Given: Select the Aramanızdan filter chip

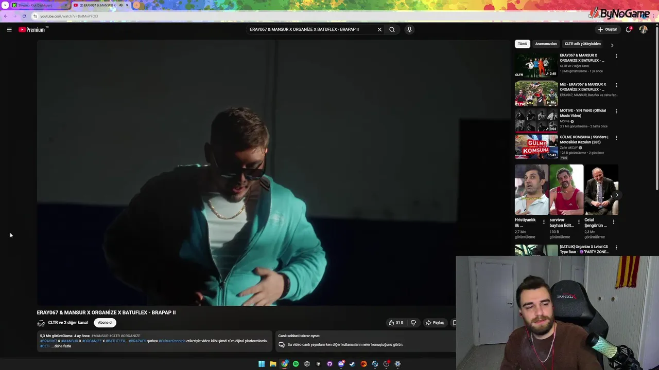Looking at the screenshot, I should [546, 44].
